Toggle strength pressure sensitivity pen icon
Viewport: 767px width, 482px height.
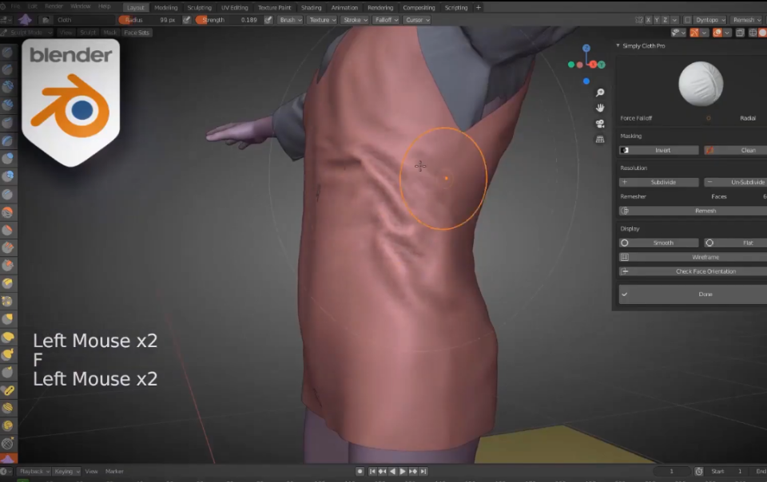point(268,20)
